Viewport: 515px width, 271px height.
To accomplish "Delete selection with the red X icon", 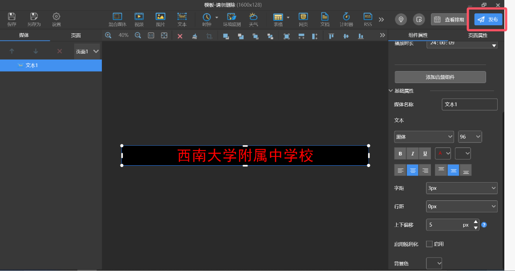I will click(x=180, y=36).
